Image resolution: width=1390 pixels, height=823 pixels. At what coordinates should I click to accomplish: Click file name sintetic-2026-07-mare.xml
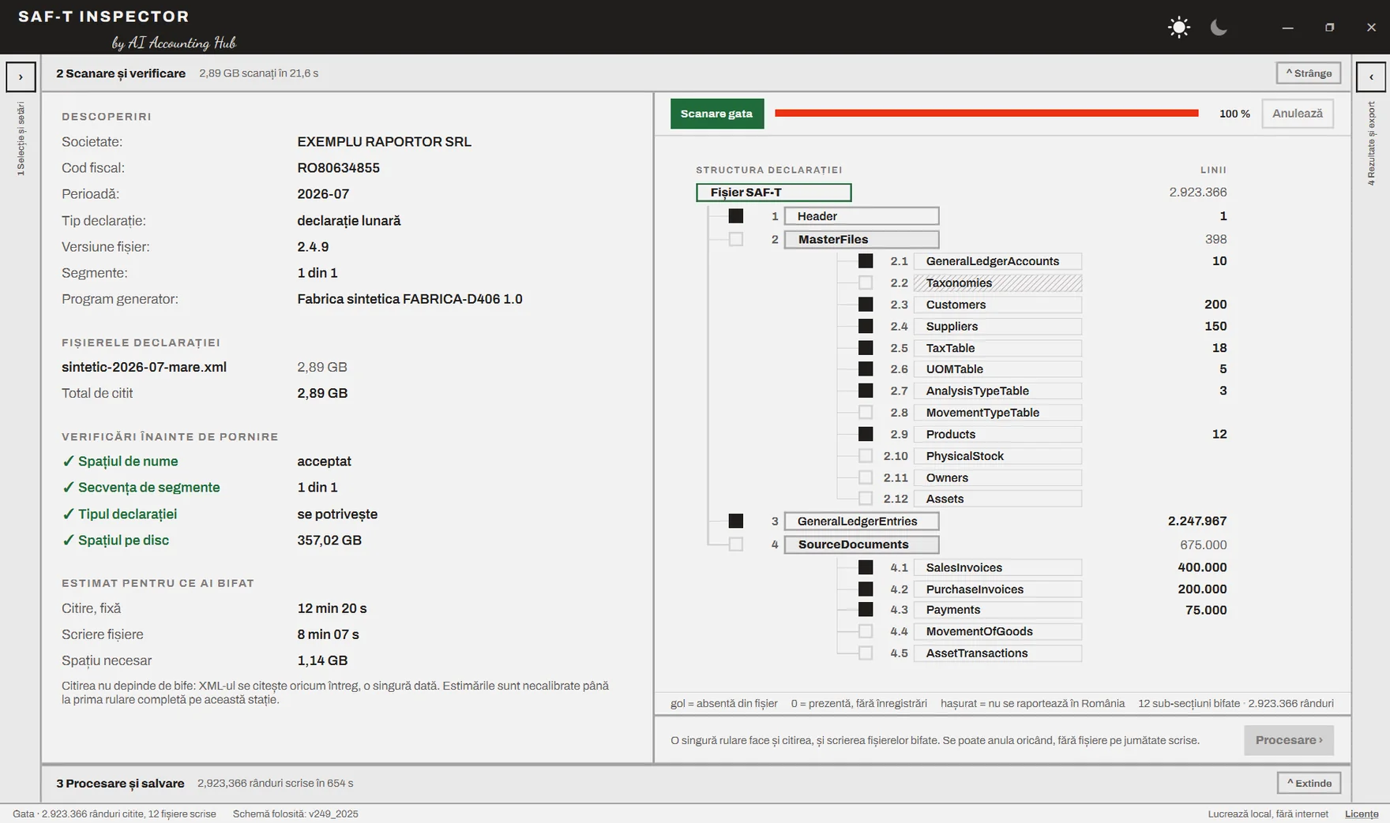pos(144,367)
